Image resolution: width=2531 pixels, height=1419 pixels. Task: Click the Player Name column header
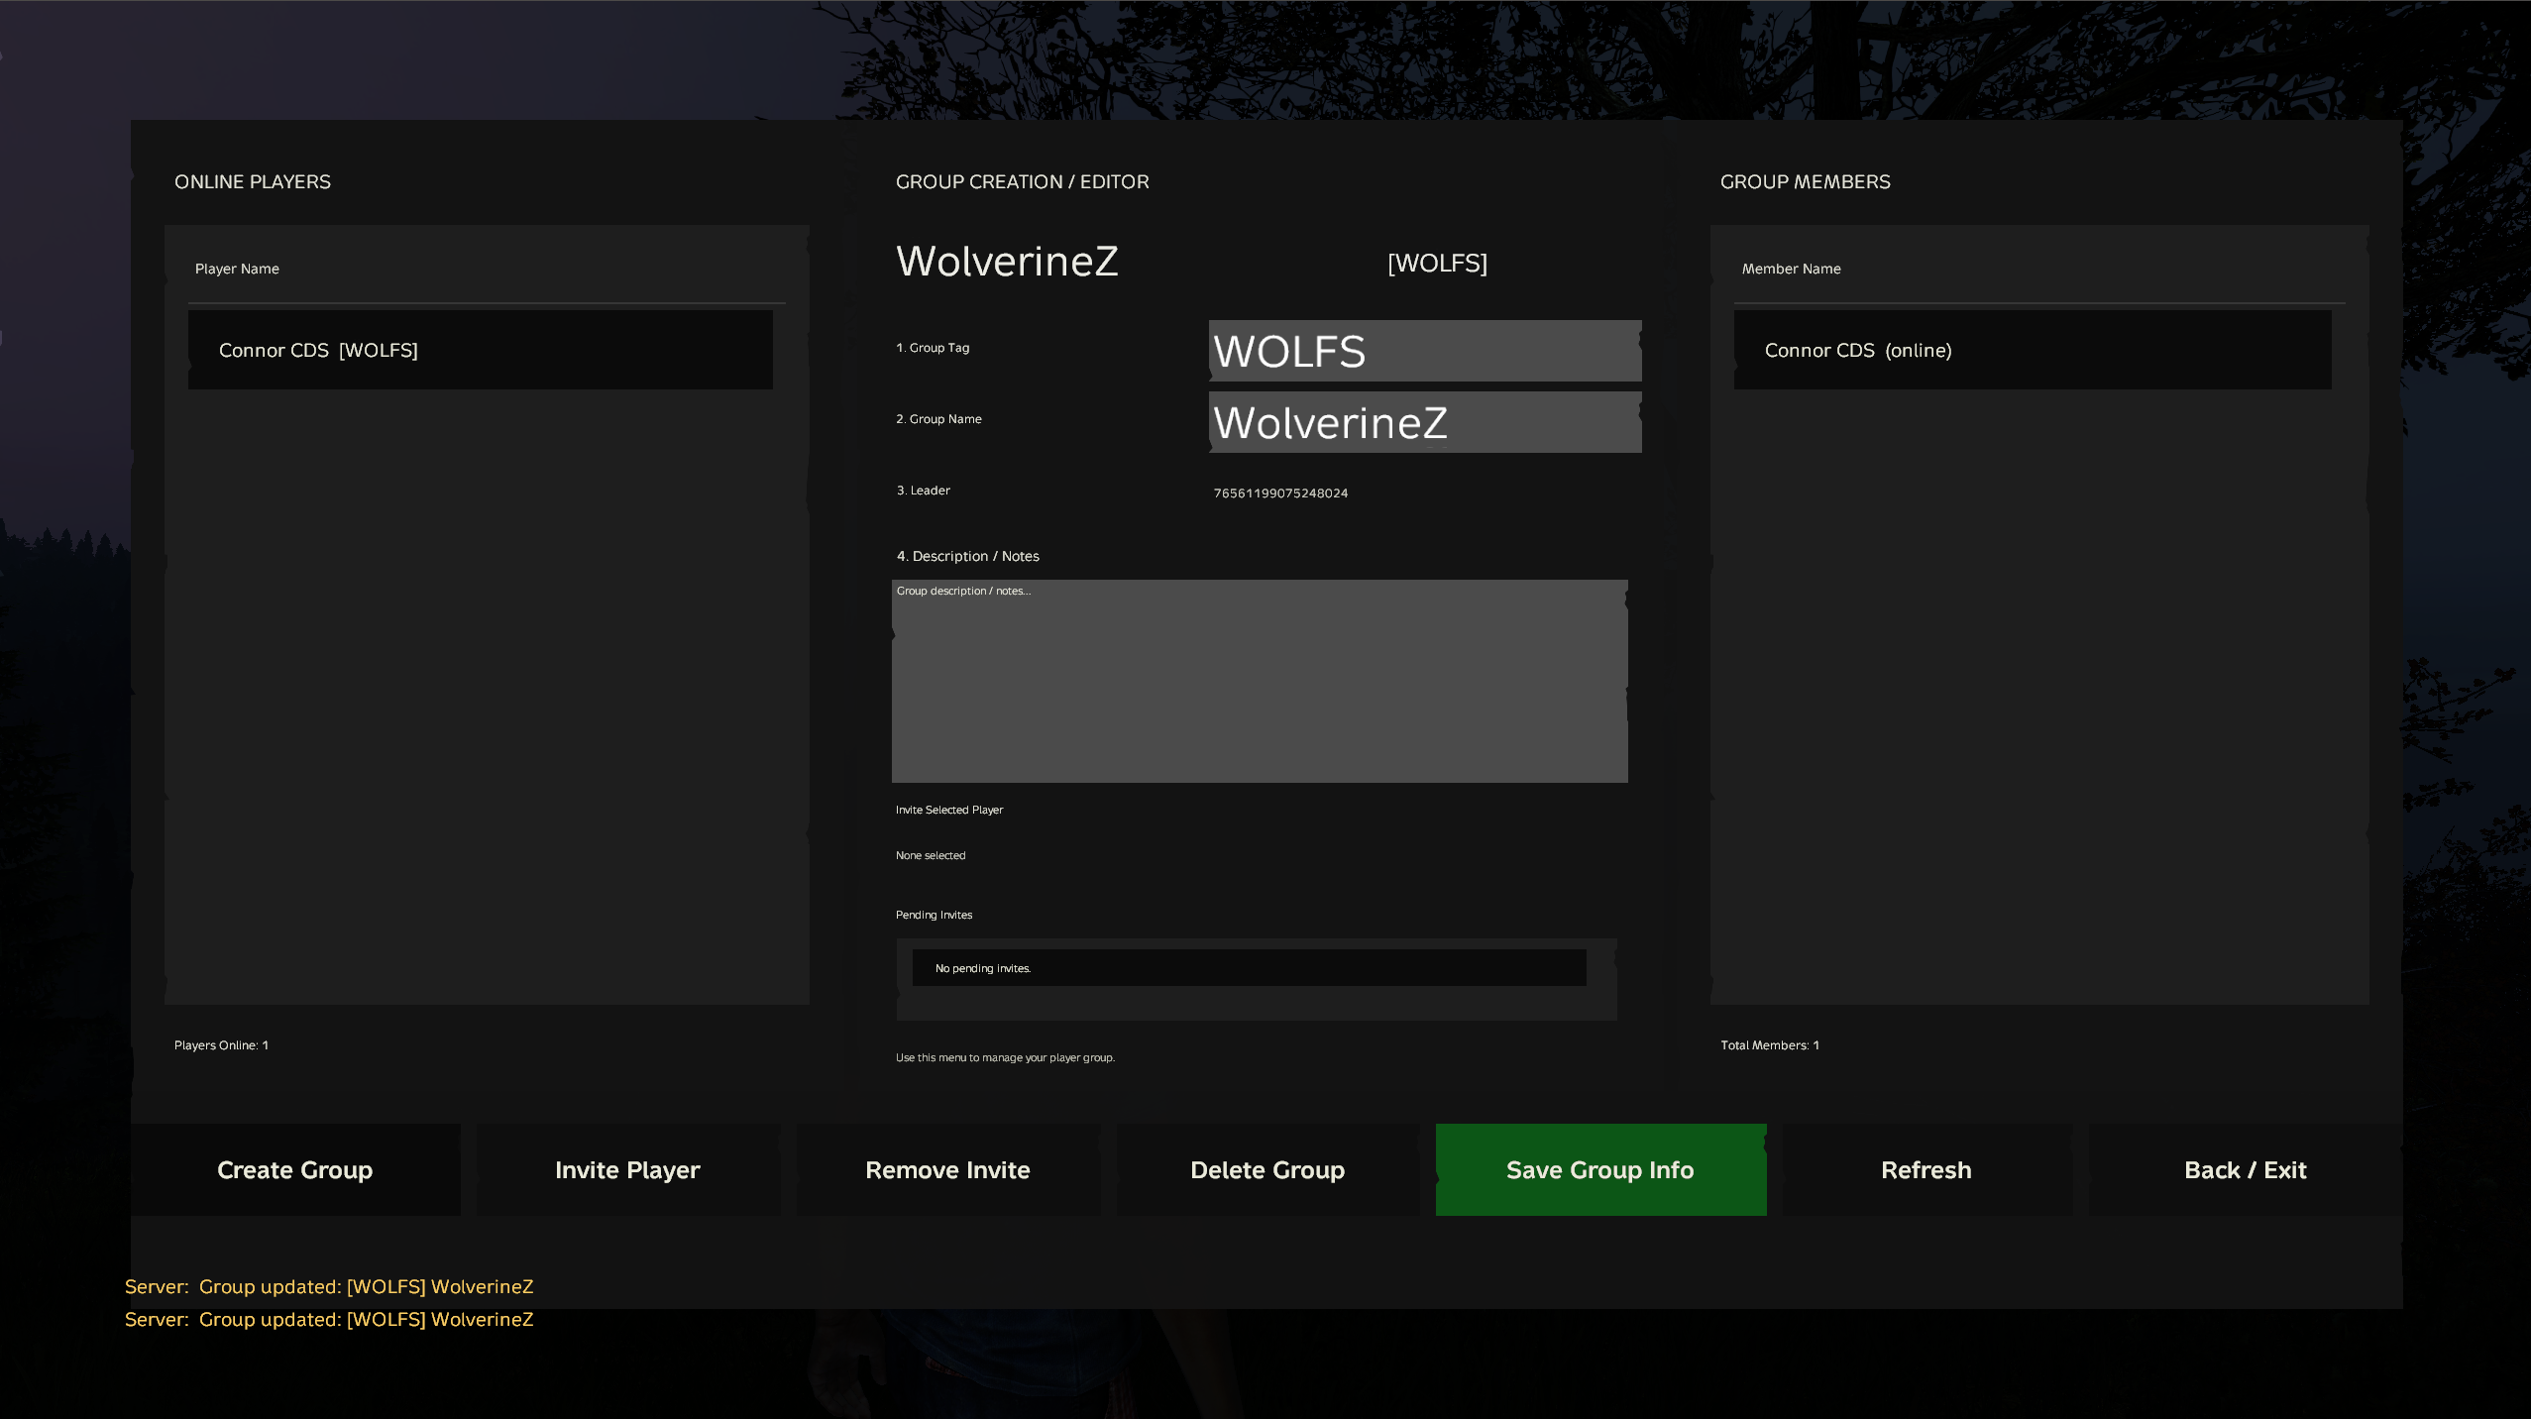pyautogui.click(x=237, y=269)
